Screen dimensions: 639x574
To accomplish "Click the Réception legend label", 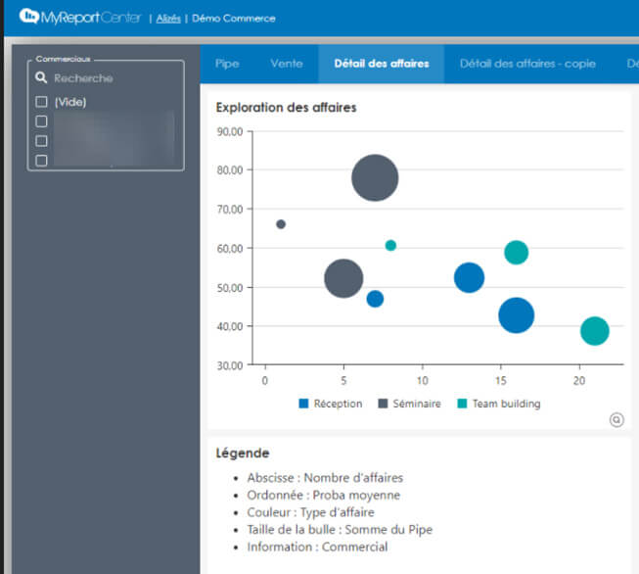I will click(338, 404).
